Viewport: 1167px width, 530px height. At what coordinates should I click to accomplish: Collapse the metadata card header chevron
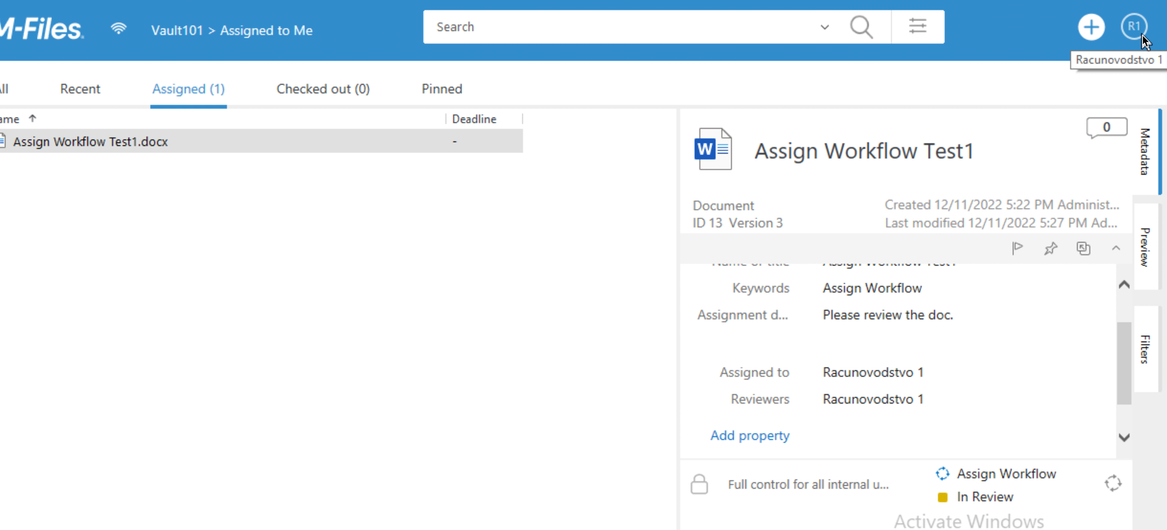pyautogui.click(x=1116, y=248)
